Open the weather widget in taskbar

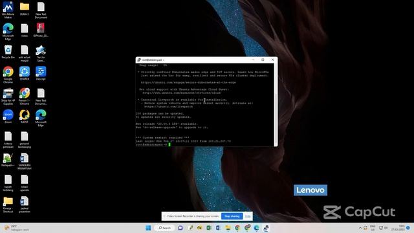[x=16, y=228]
